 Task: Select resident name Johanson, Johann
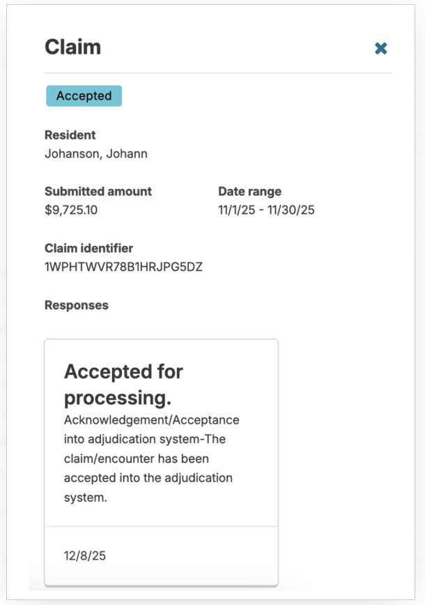(x=95, y=153)
